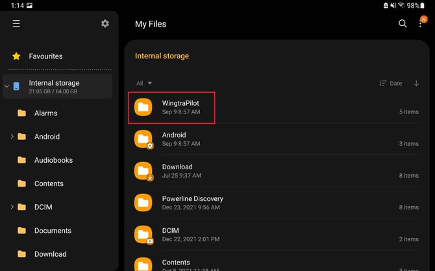This screenshot has width=435, height=271.
Task: Open the Contents folder icon in file list
Action: pos(143,265)
